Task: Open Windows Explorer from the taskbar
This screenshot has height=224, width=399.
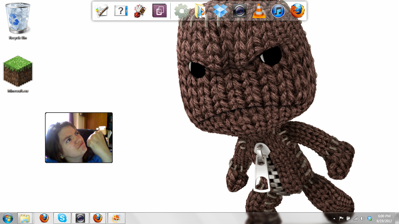Action: tap(25, 218)
